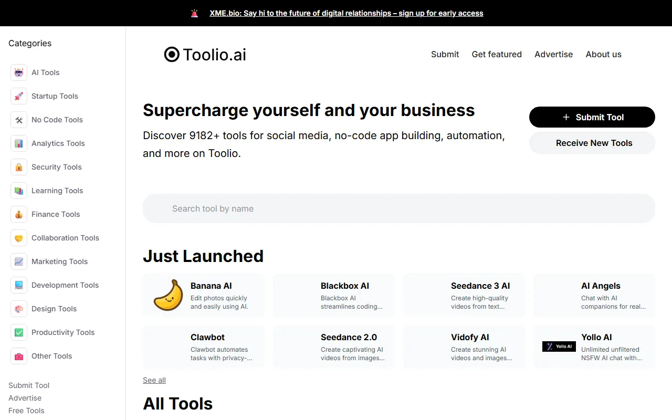Click the Yollo AI logo thumbnail
The image size is (672, 420).
pyautogui.click(x=559, y=346)
